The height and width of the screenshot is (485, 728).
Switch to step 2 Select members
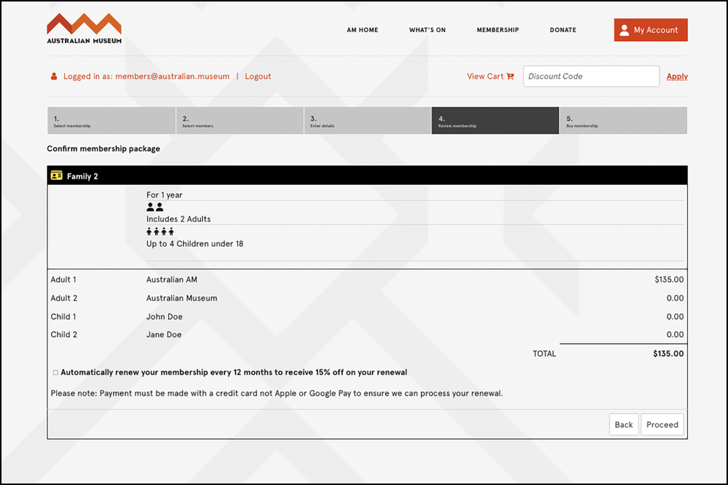pyautogui.click(x=240, y=121)
